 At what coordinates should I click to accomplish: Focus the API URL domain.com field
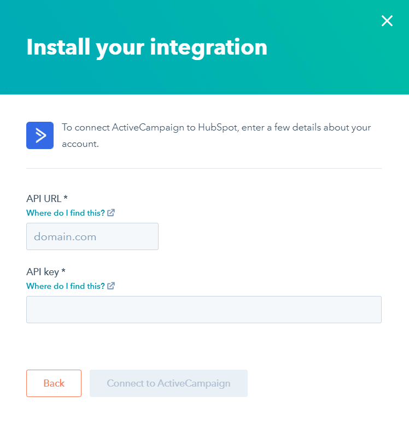pos(92,236)
